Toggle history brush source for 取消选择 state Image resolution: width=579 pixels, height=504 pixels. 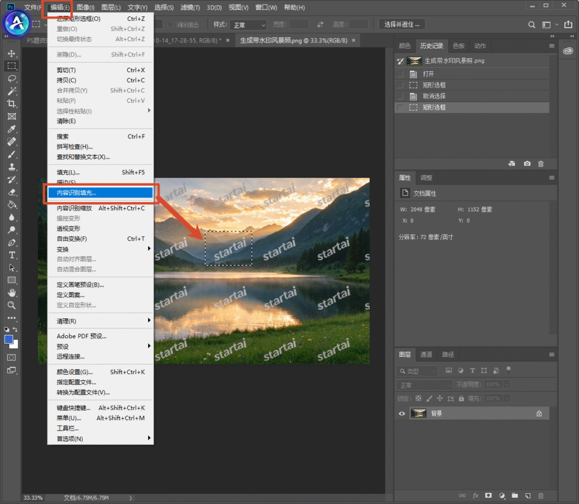[x=400, y=96]
